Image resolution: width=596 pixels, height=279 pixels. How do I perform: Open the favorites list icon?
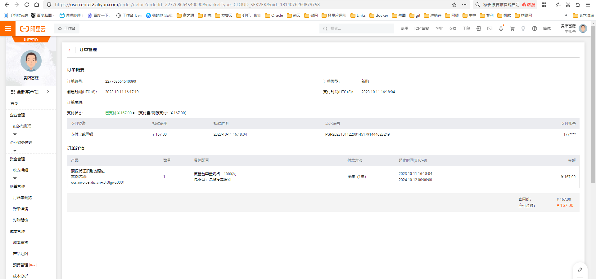coord(558,5)
